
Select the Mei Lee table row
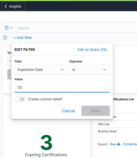click(x=117, y=124)
